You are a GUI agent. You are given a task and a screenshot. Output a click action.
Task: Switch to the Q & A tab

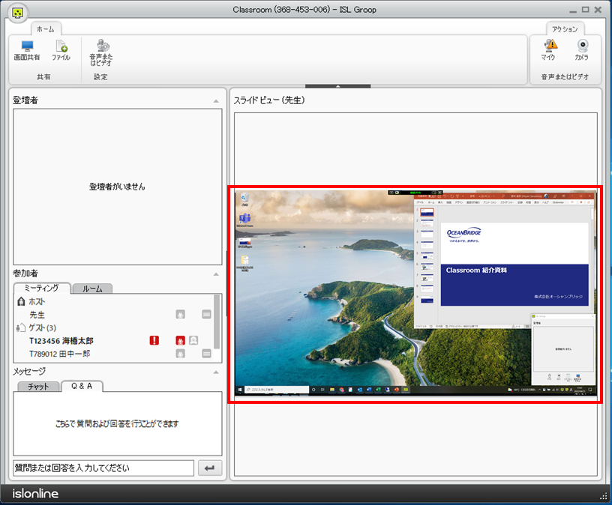tap(82, 386)
